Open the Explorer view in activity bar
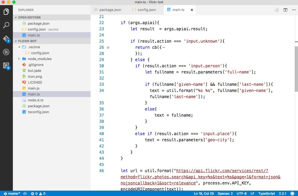The width and height of the screenshot is (298, 196). [6, 12]
